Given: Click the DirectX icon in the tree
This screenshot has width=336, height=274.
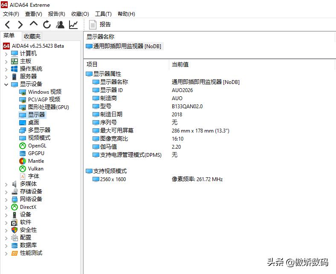Looking at the screenshot, I should [x=14, y=207].
